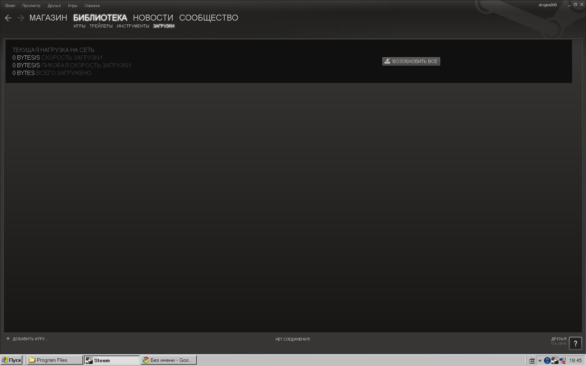Go back with the left arrow

(8, 18)
